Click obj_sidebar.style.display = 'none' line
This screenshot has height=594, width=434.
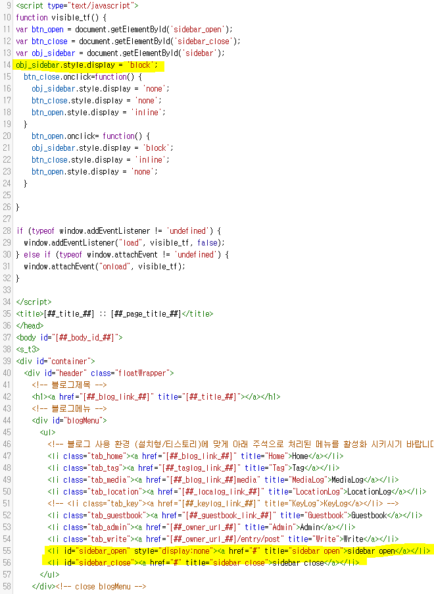click(101, 89)
